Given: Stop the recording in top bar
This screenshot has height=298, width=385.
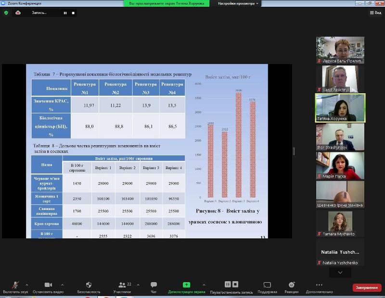Looking at the screenshot, I should click(x=73, y=13).
